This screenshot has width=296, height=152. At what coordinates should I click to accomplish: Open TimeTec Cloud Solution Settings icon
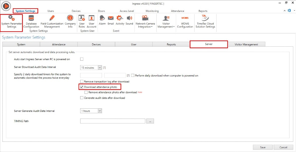point(205,18)
